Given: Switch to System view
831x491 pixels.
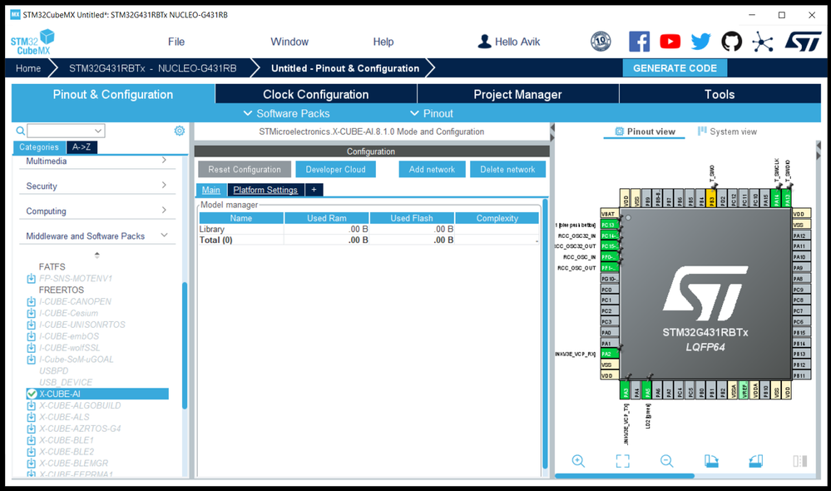Looking at the screenshot, I should pos(727,131).
